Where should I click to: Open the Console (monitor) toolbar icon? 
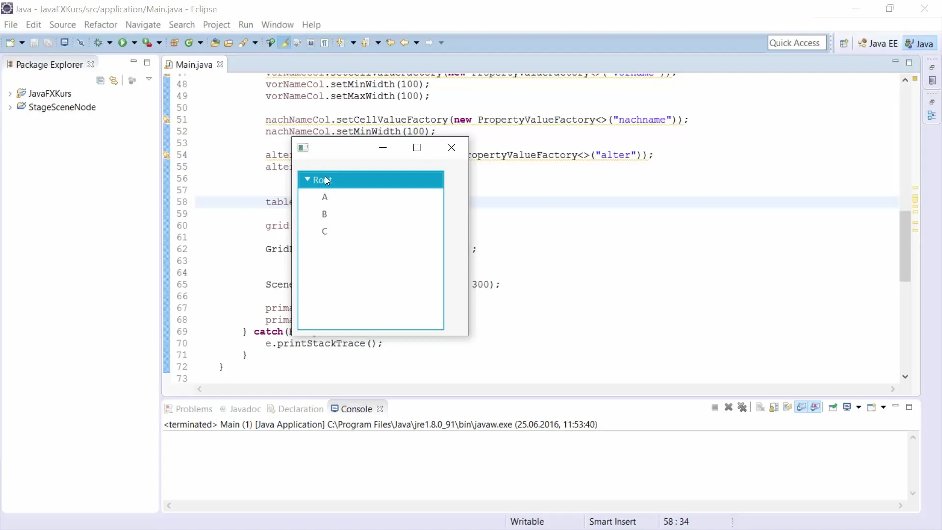[x=64, y=43]
